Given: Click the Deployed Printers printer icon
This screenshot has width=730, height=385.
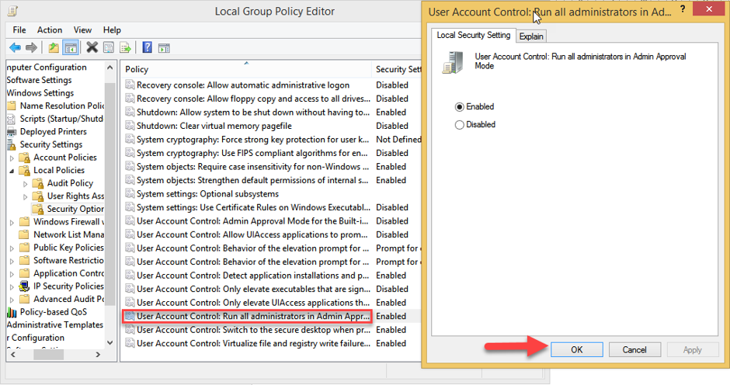Looking at the screenshot, I should click(12, 132).
